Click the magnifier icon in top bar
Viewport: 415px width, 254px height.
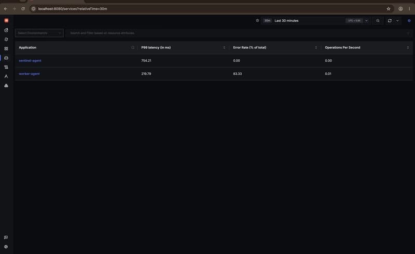click(x=378, y=21)
